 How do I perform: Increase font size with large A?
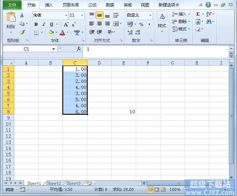66,24
